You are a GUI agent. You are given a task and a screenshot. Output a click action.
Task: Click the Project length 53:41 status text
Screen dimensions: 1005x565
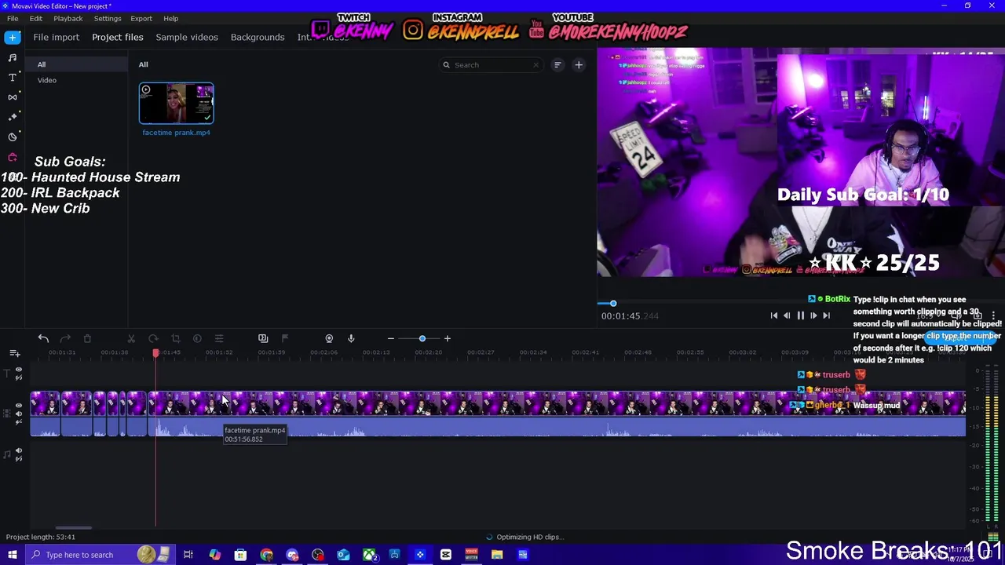[x=40, y=537]
